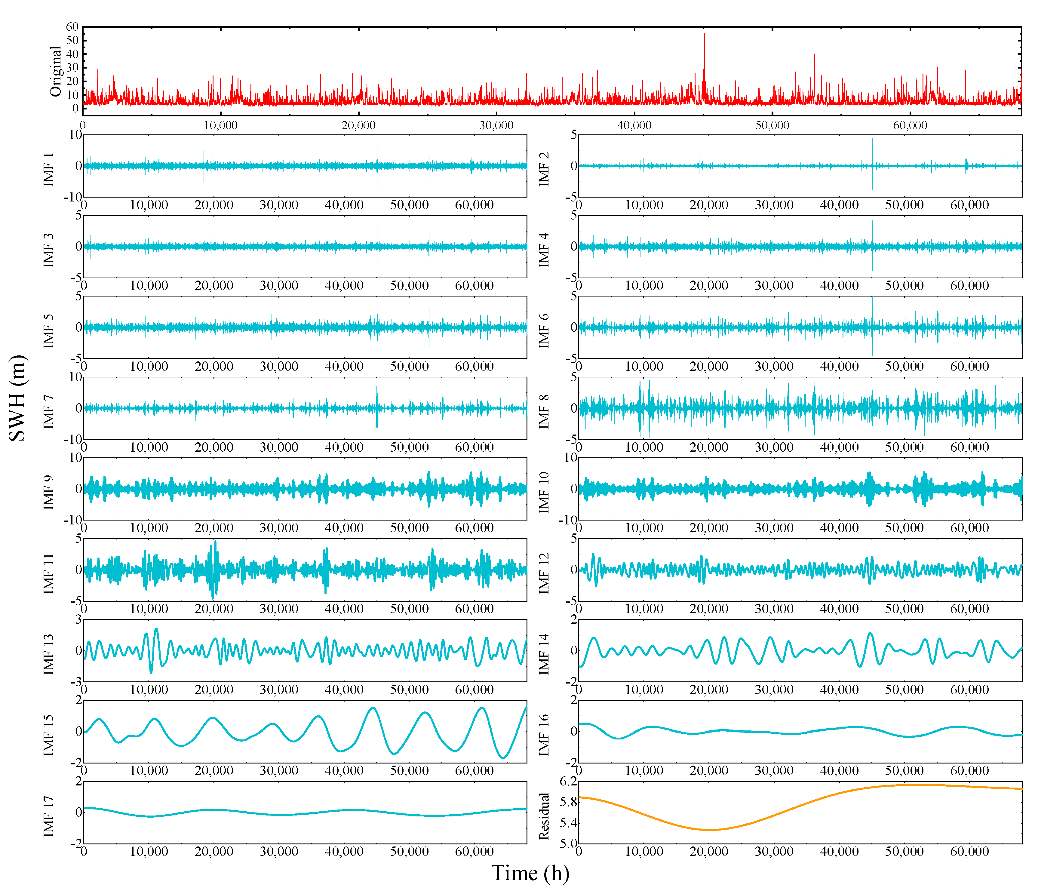Select the IMF 17 waveform plot
The image size is (1038, 891).
point(305,812)
